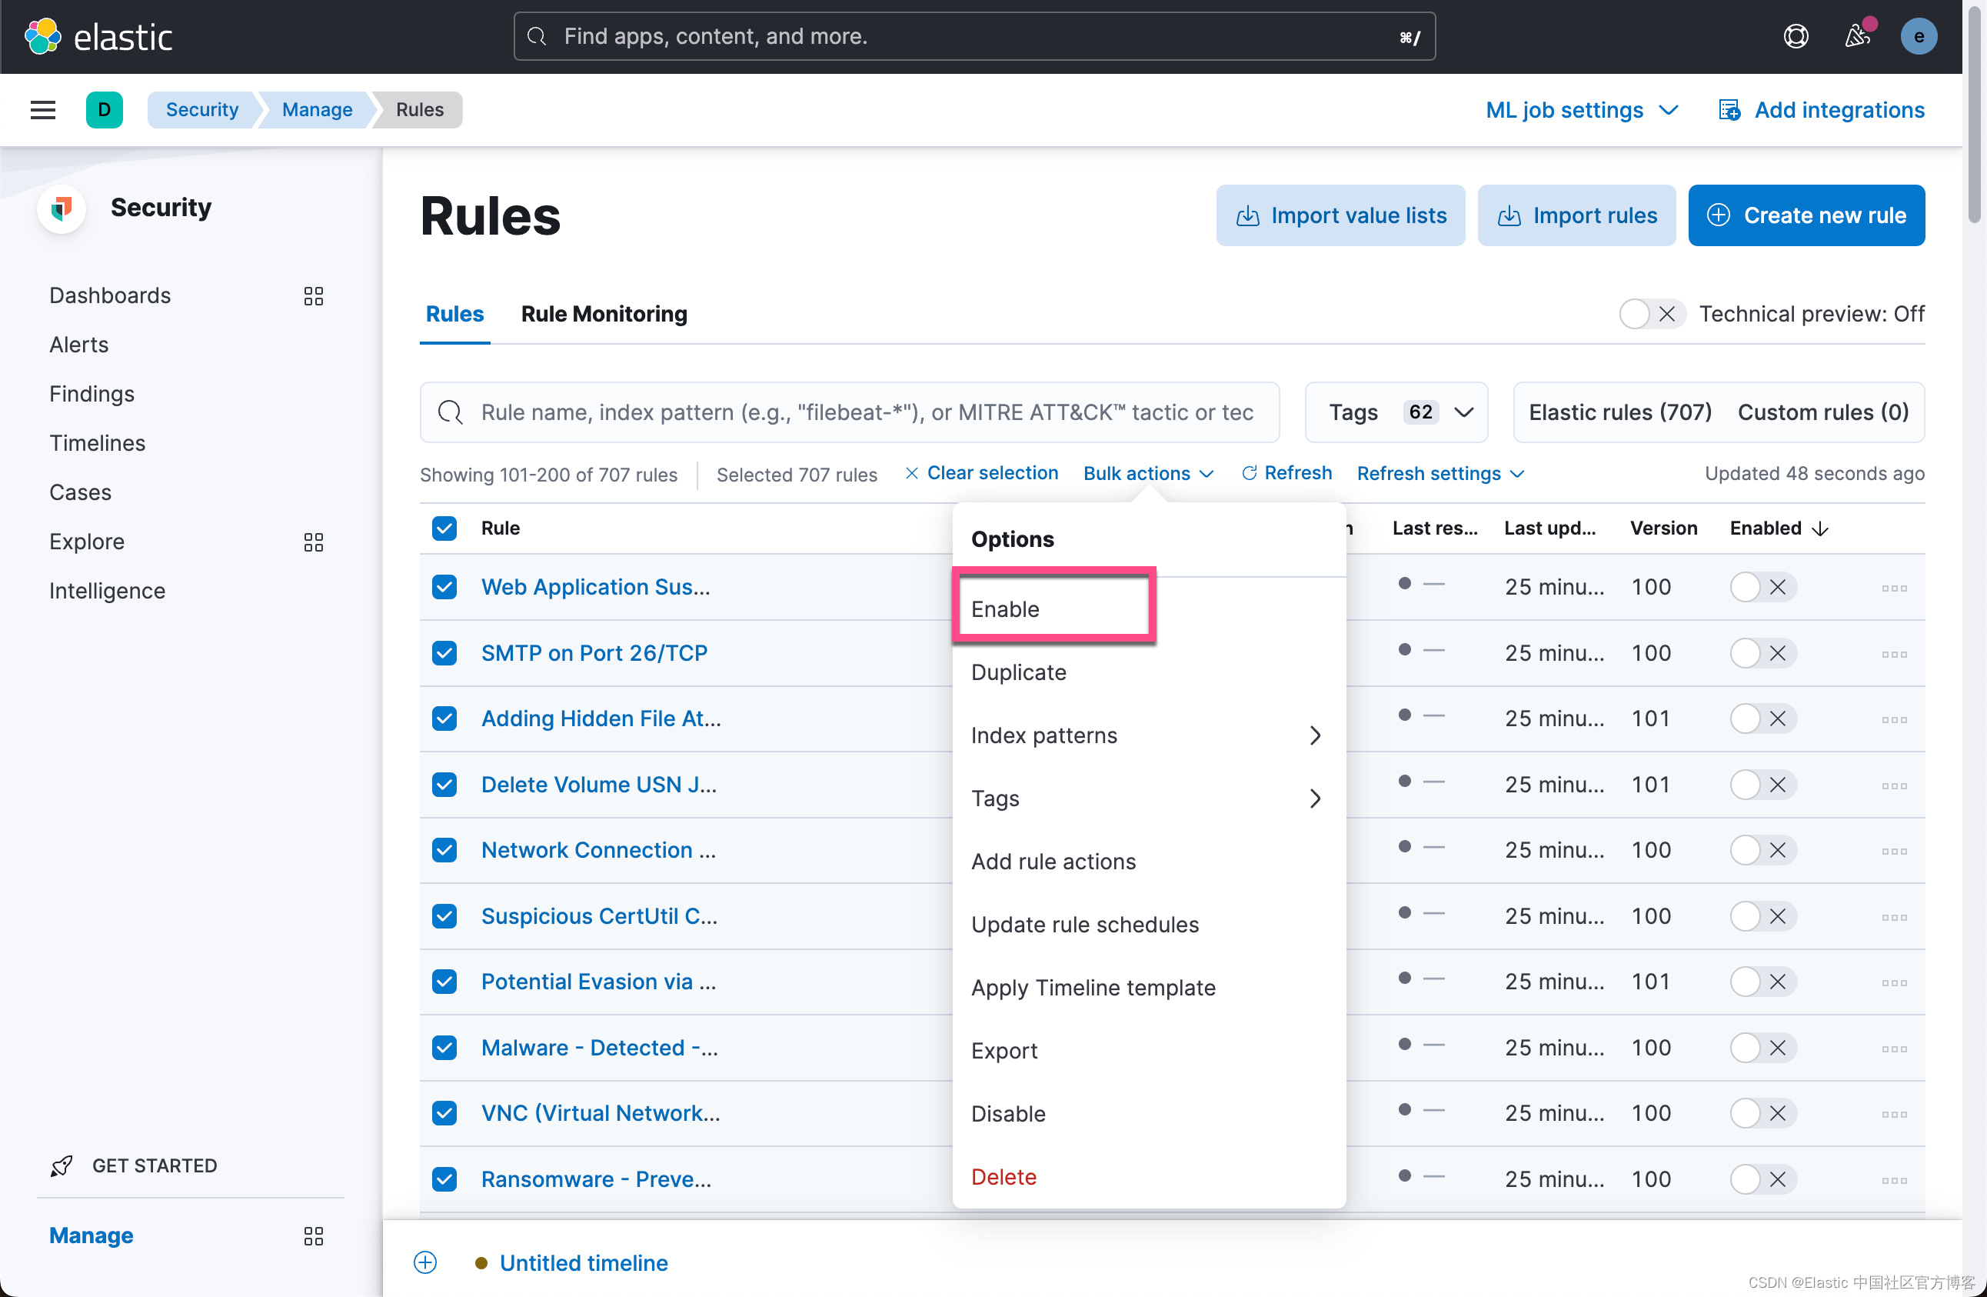Enable the Suspicious CertUtil C... rule switch
The image size is (1987, 1297).
click(1762, 916)
